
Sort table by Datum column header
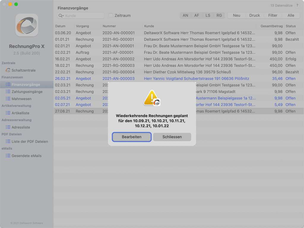60,26
